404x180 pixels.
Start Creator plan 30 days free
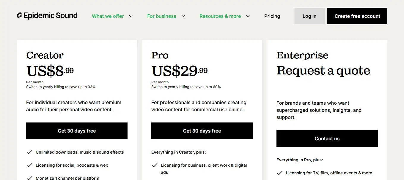click(x=77, y=131)
